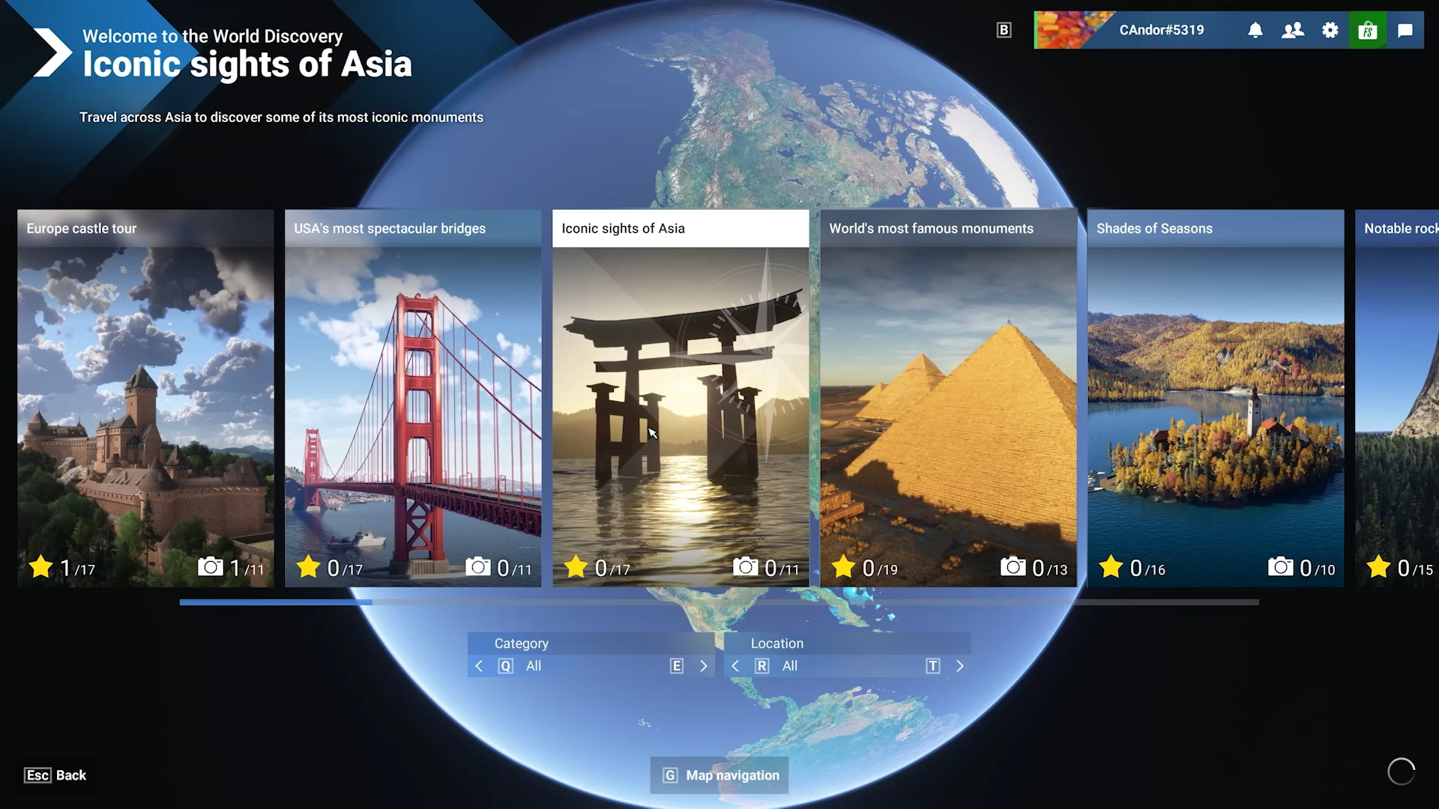Open the chat speech bubble icon

click(1405, 30)
